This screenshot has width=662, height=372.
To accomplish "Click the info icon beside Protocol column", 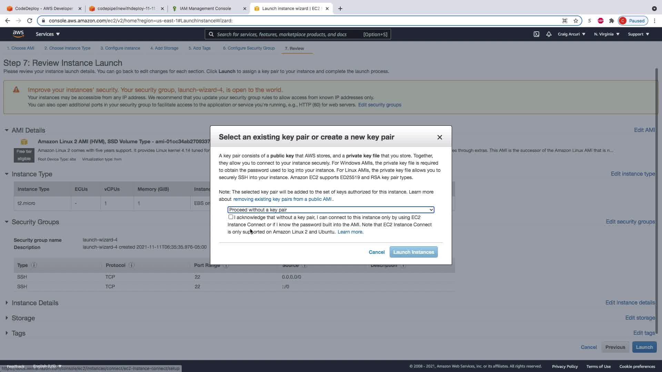I will [131, 265].
